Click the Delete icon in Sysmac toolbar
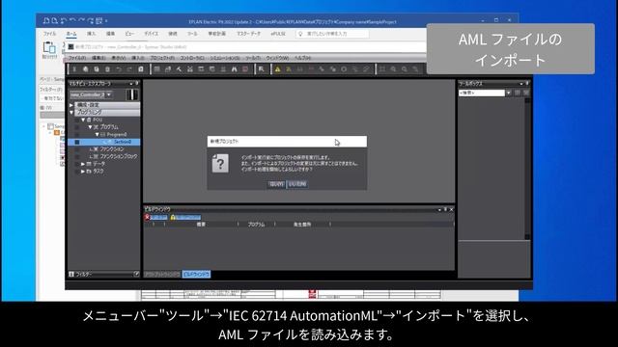This screenshot has height=347, width=618. click(107, 69)
